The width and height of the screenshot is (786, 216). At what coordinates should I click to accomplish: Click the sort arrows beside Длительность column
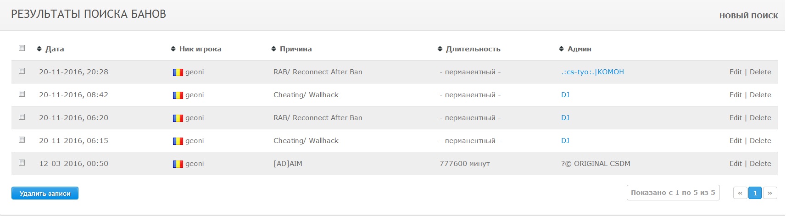(x=440, y=49)
